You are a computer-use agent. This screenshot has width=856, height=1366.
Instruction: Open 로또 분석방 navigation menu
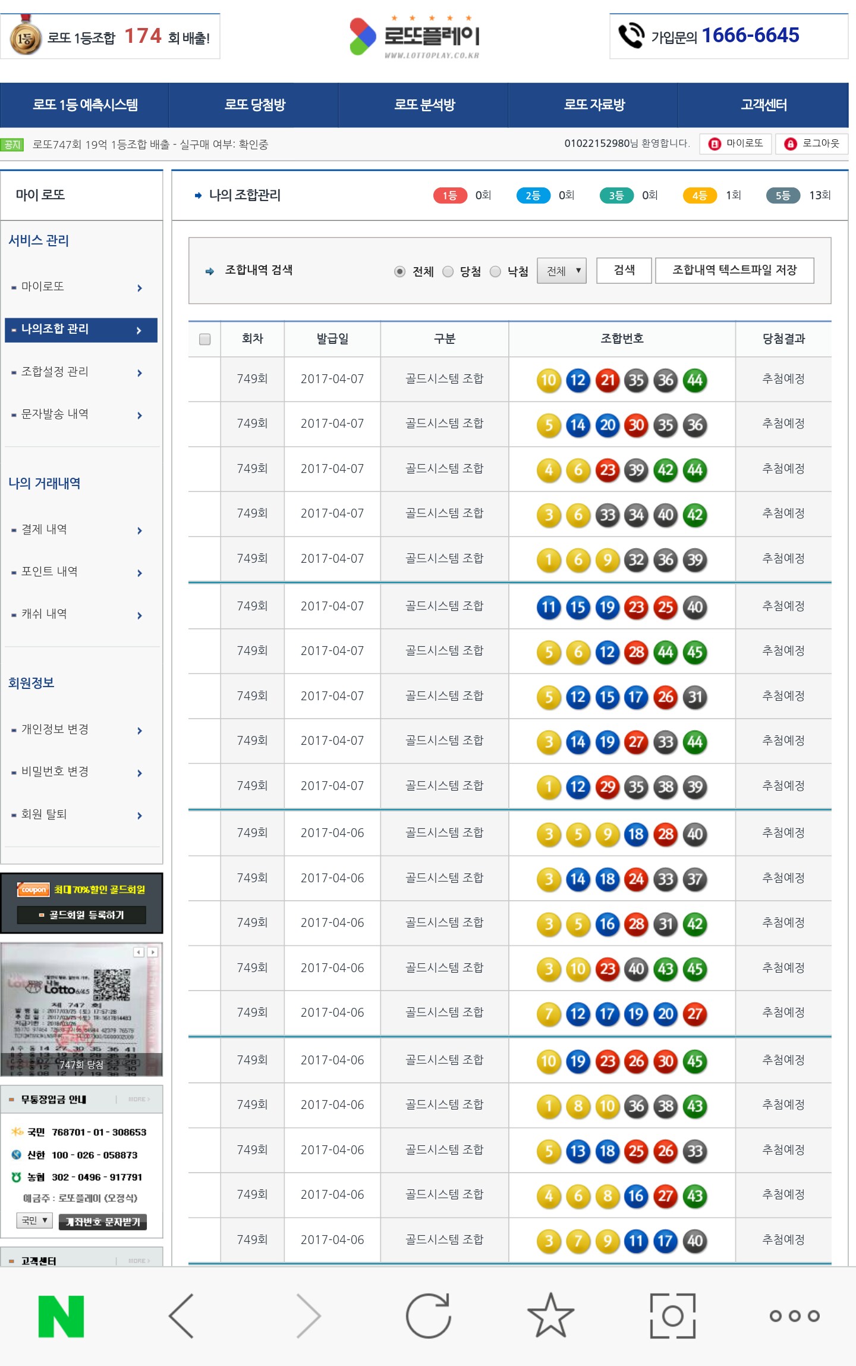[424, 105]
